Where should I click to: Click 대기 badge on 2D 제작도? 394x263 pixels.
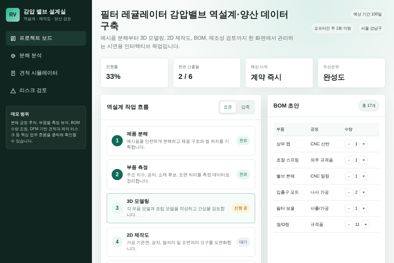243,242
